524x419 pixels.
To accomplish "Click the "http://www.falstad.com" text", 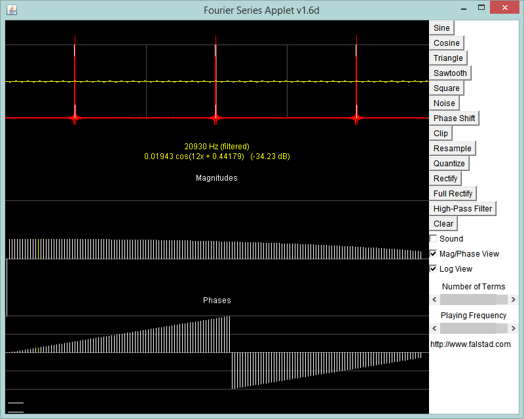I will pyautogui.click(x=470, y=344).
